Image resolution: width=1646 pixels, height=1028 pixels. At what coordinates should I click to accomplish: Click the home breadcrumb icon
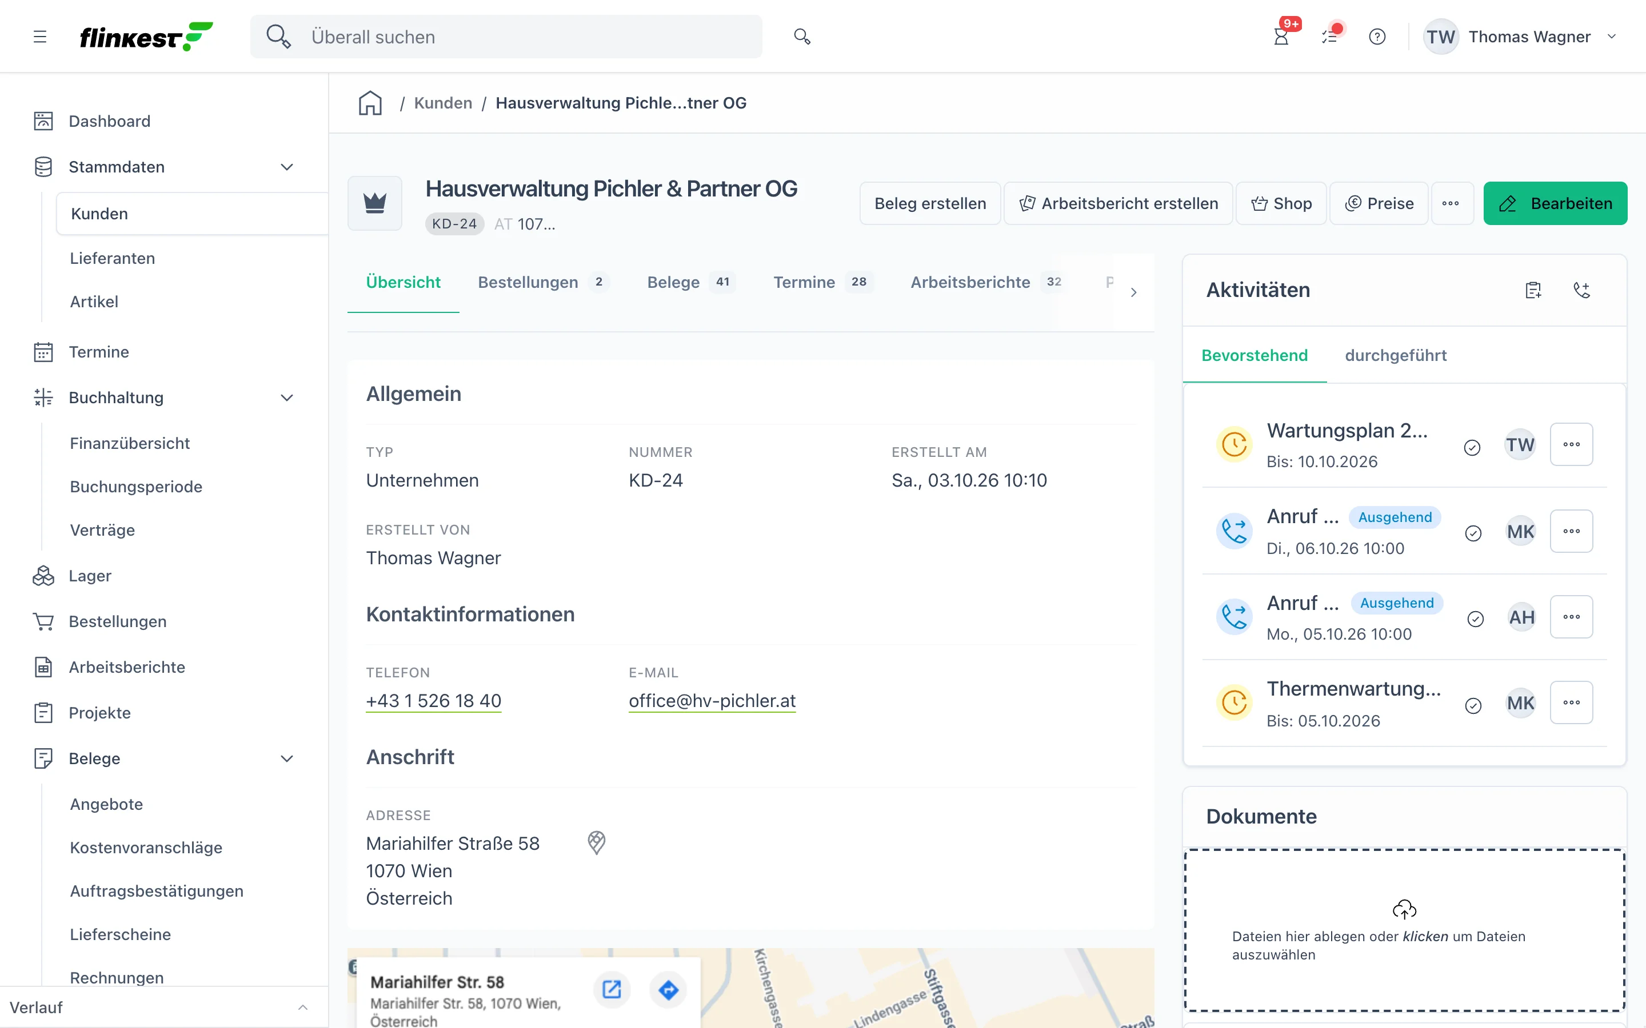pyautogui.click(x=370, y=103)
